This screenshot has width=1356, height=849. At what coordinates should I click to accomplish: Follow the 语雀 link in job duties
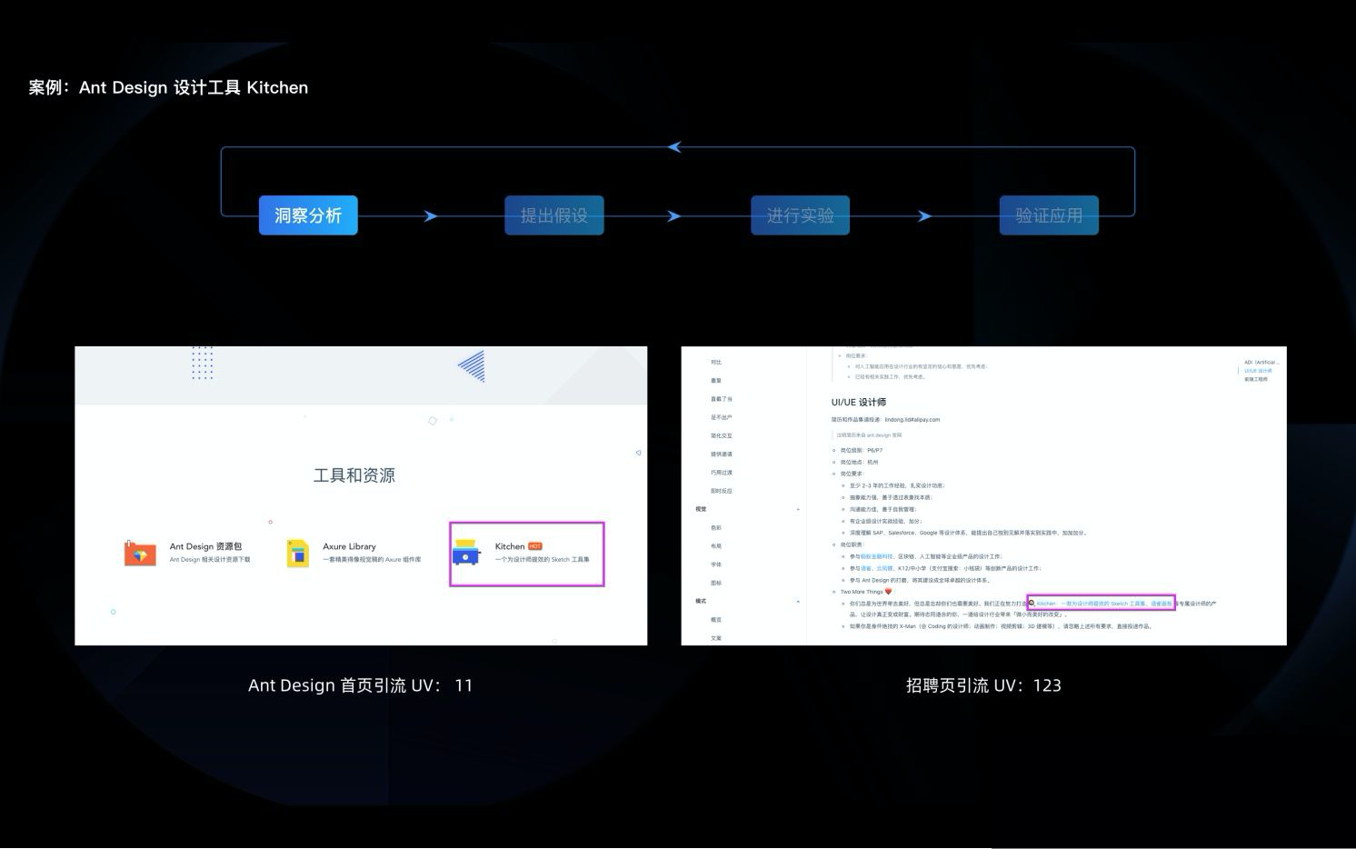tap(865, 568)
